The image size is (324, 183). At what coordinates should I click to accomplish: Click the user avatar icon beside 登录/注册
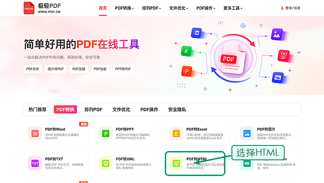282,8
